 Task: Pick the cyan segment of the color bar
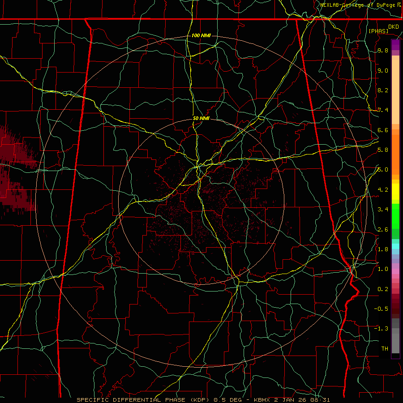click(395, 246)
